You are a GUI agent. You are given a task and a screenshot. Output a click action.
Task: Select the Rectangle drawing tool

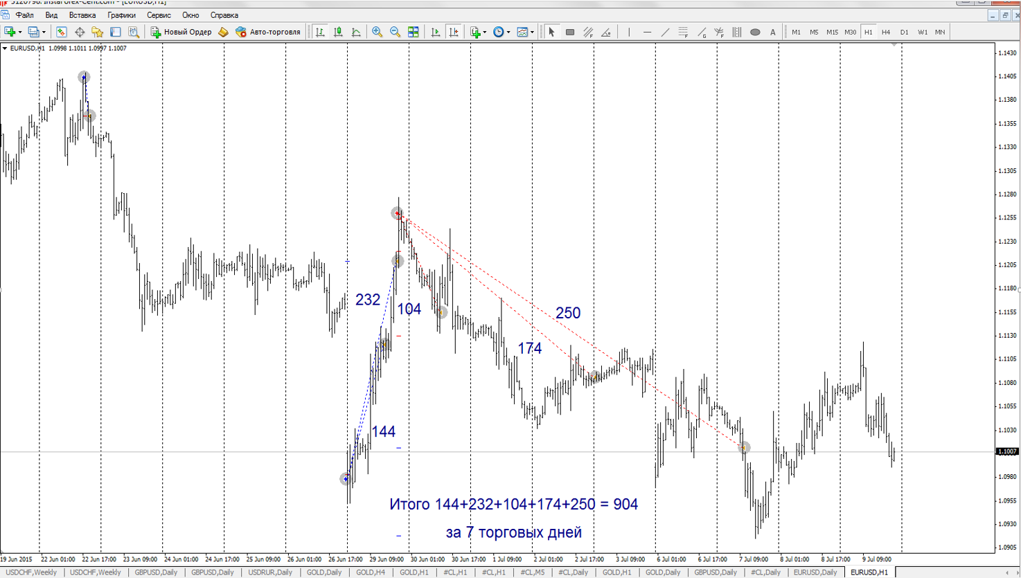569,32
